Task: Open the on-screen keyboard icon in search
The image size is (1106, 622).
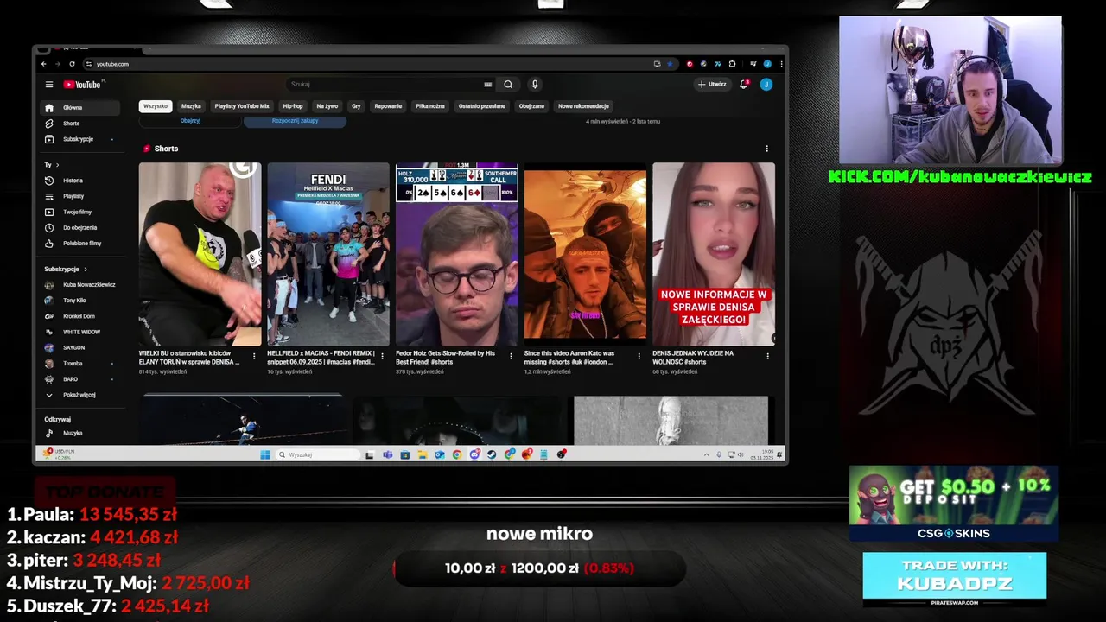Action: point(488,85)
